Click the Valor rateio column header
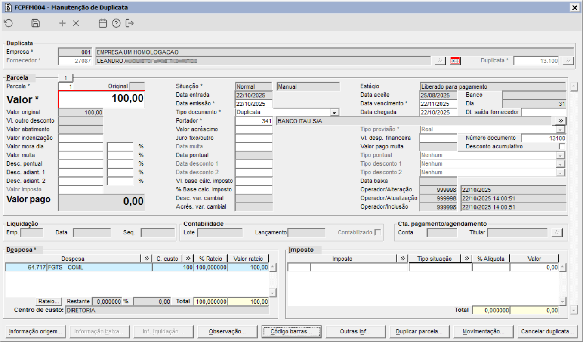Image resolution: width=583 pixels, height=342 pixels. click(248, 259)
